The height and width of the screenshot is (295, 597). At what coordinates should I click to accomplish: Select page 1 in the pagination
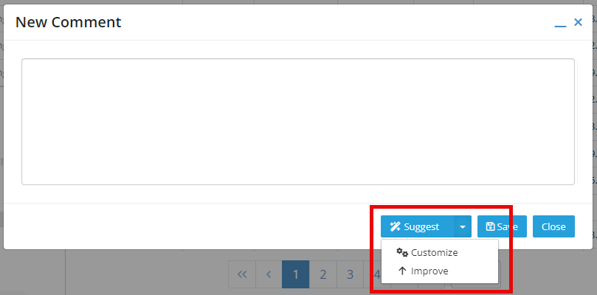pos(295,274)
